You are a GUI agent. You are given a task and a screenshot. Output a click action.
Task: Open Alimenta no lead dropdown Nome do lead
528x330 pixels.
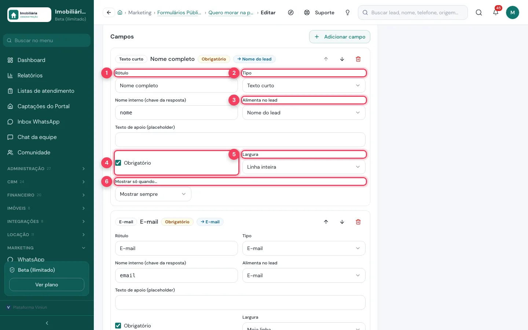pos(304,113)
